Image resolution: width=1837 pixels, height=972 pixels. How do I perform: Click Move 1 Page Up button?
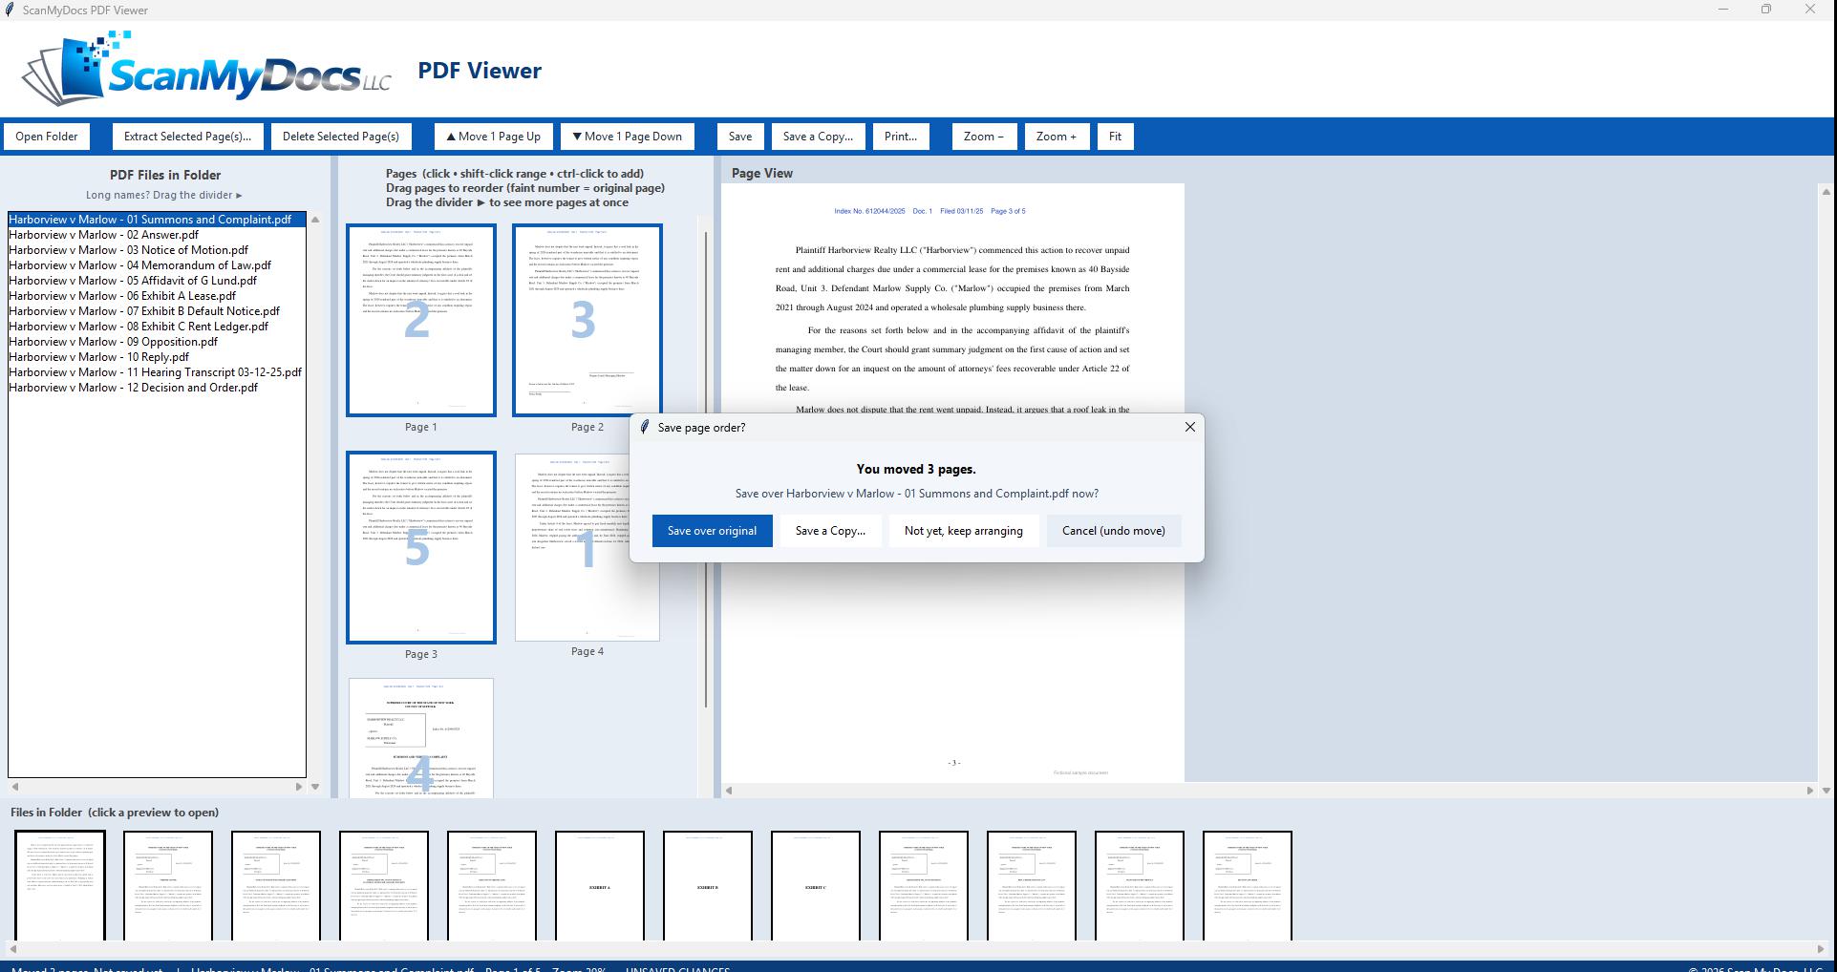pyautogui.click(x=494, y=137)
